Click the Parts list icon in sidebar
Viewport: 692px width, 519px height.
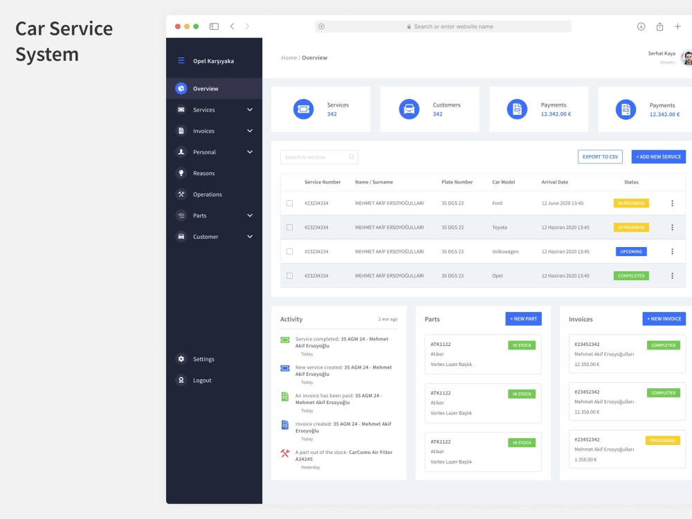(x=181, y=215)
